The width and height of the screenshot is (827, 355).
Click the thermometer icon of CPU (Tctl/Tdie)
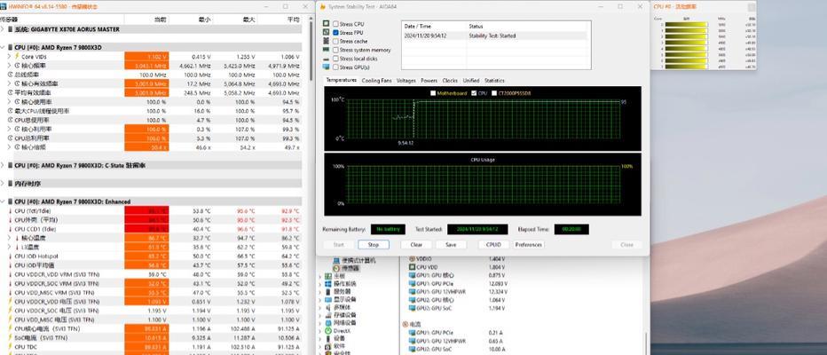point(10,211)
